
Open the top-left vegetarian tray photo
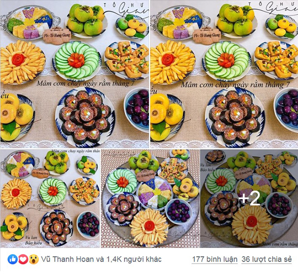pyautogui.click(x=74, y=74)
